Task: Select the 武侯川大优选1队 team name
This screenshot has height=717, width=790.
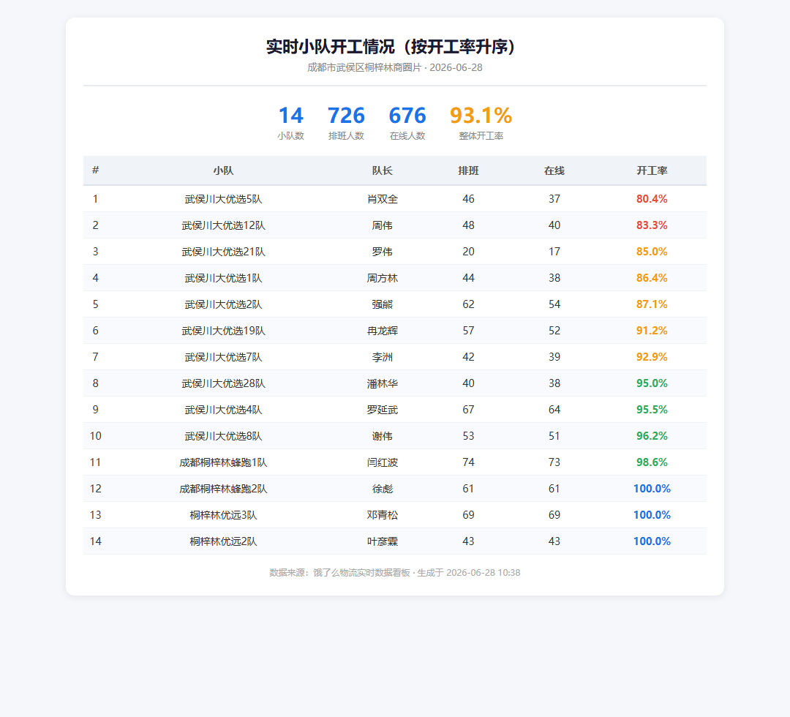Action: tap(223, 278)
